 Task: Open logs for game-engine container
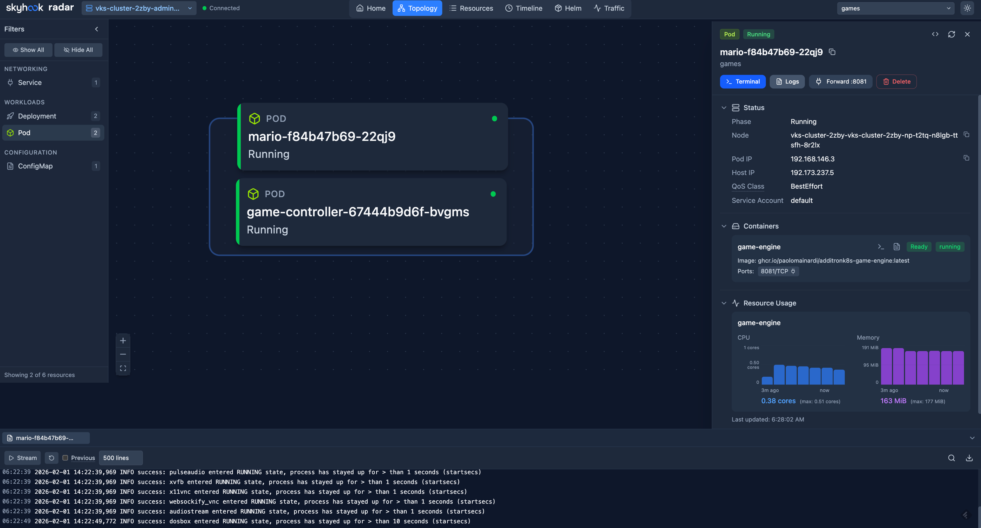896,247
